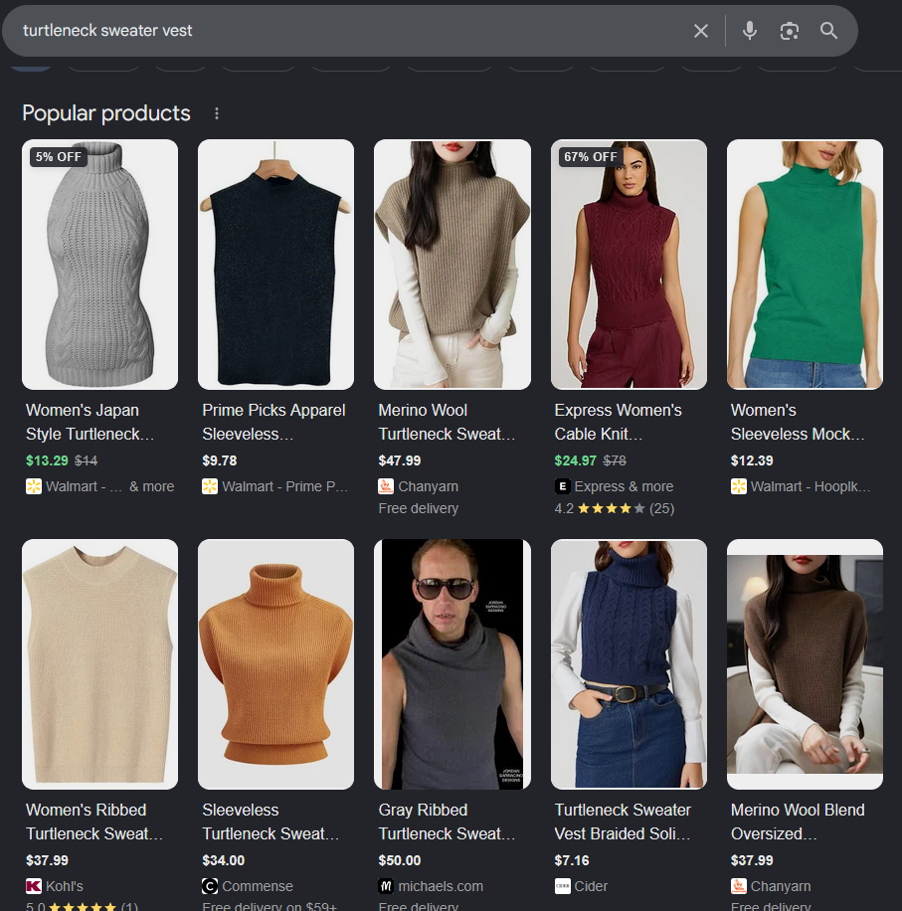Open search by image camera icon
Viewport: 902px width, 911px height.
click(789, 31)
